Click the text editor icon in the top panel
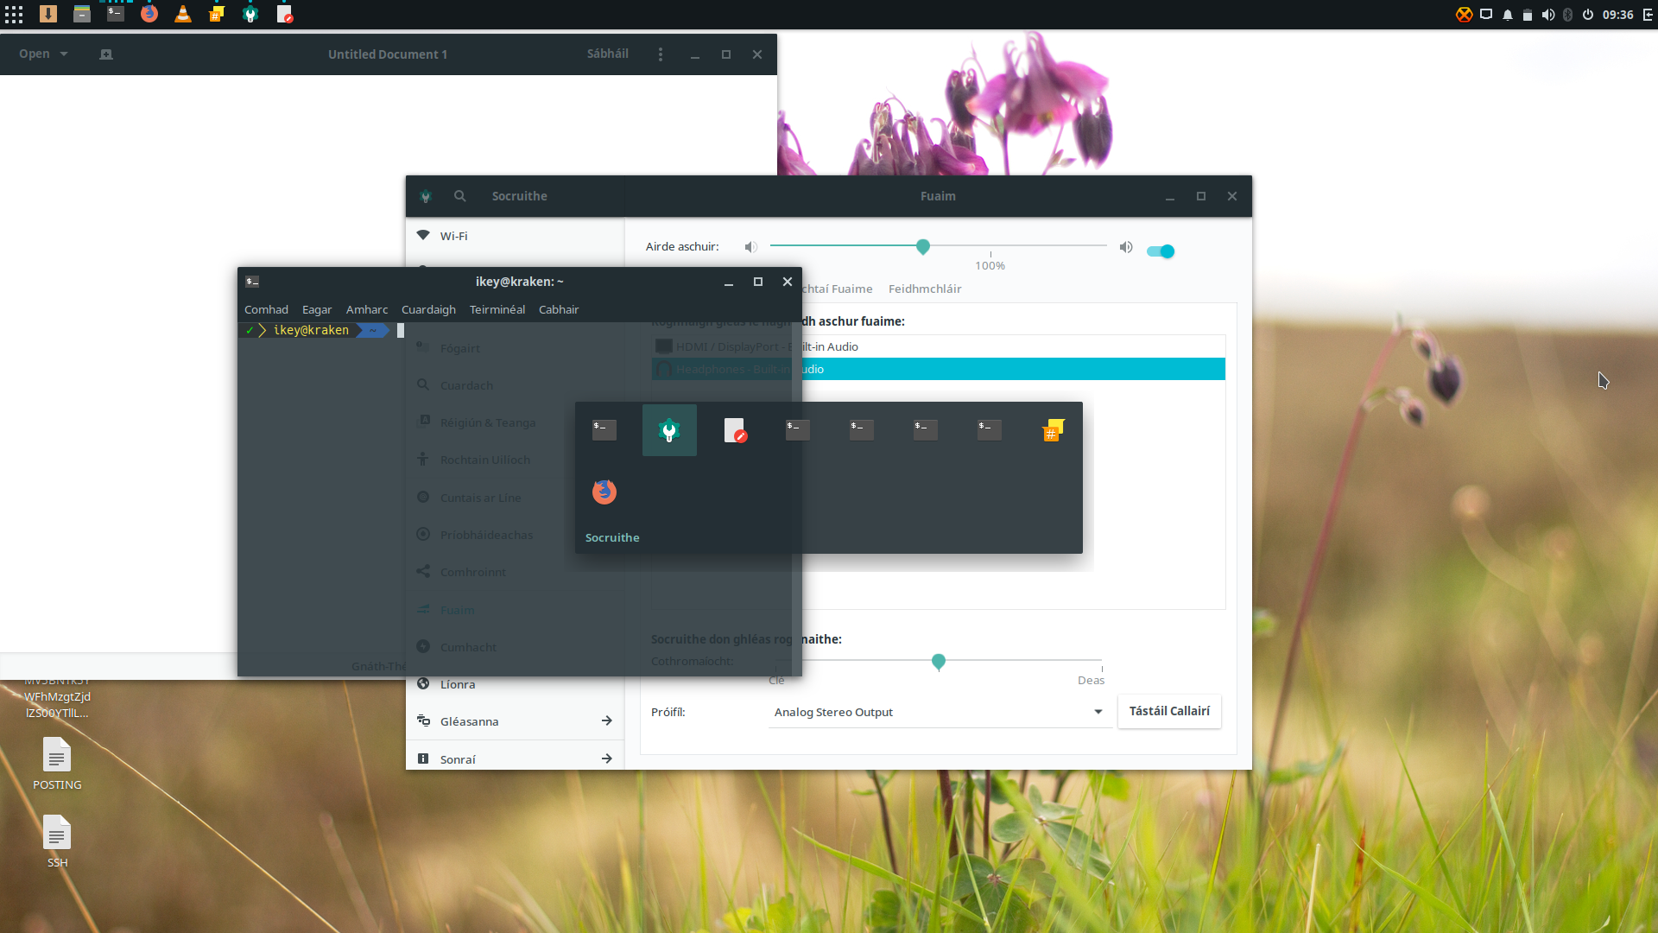The image size is (1658, 933). (x=284, y=14)
